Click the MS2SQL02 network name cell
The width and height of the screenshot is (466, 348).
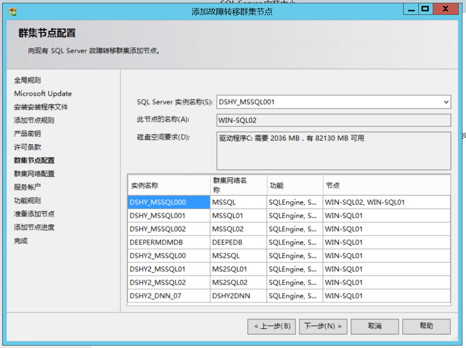tap(238, 282)
